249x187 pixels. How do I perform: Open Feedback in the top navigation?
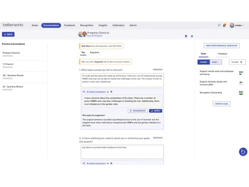click(x=70, y=25)
